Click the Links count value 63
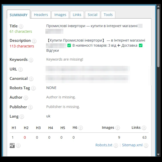This screenshot has height=162, width=162. tap(145, 137)
